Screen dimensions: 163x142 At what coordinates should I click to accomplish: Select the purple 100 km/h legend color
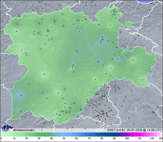(x=127, y=134)
